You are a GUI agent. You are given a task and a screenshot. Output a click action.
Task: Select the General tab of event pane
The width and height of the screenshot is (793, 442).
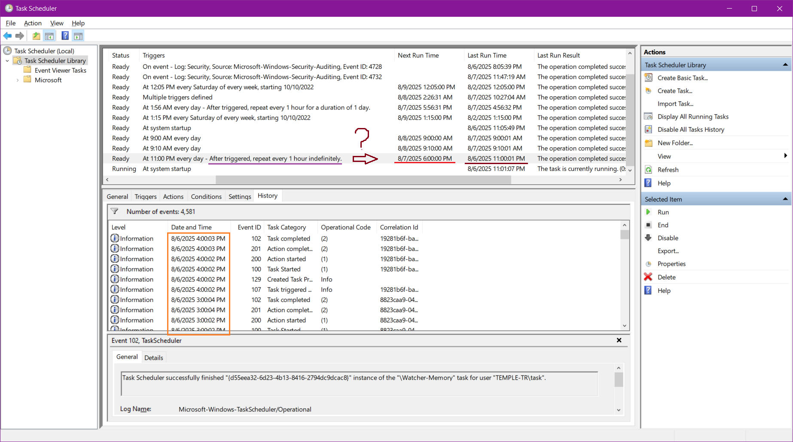tap(127, 357)
